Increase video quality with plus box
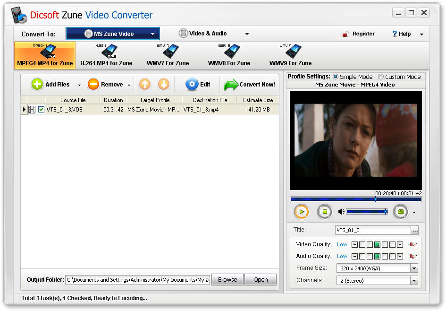Screen dimensions: 446x311 pos(400,245)
